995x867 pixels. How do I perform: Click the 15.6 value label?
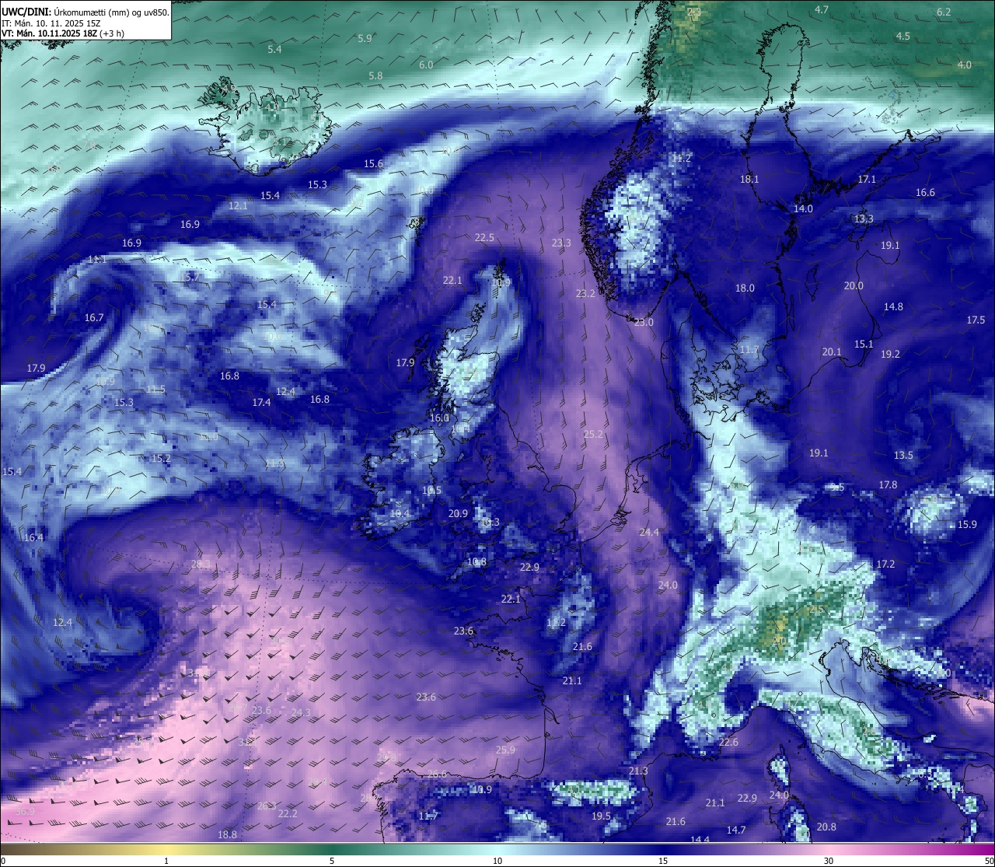coord(373,163)
